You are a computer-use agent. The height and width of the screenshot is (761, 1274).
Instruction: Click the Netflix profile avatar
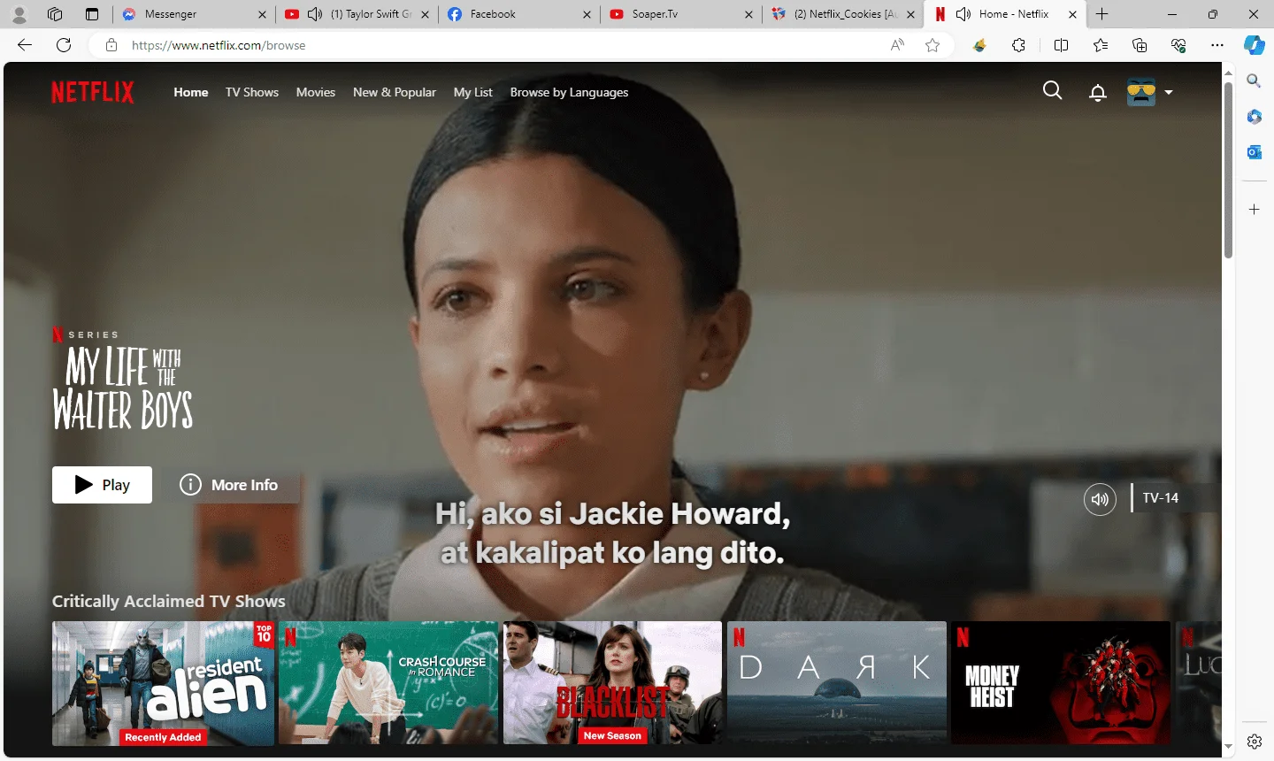point(1141,92)
